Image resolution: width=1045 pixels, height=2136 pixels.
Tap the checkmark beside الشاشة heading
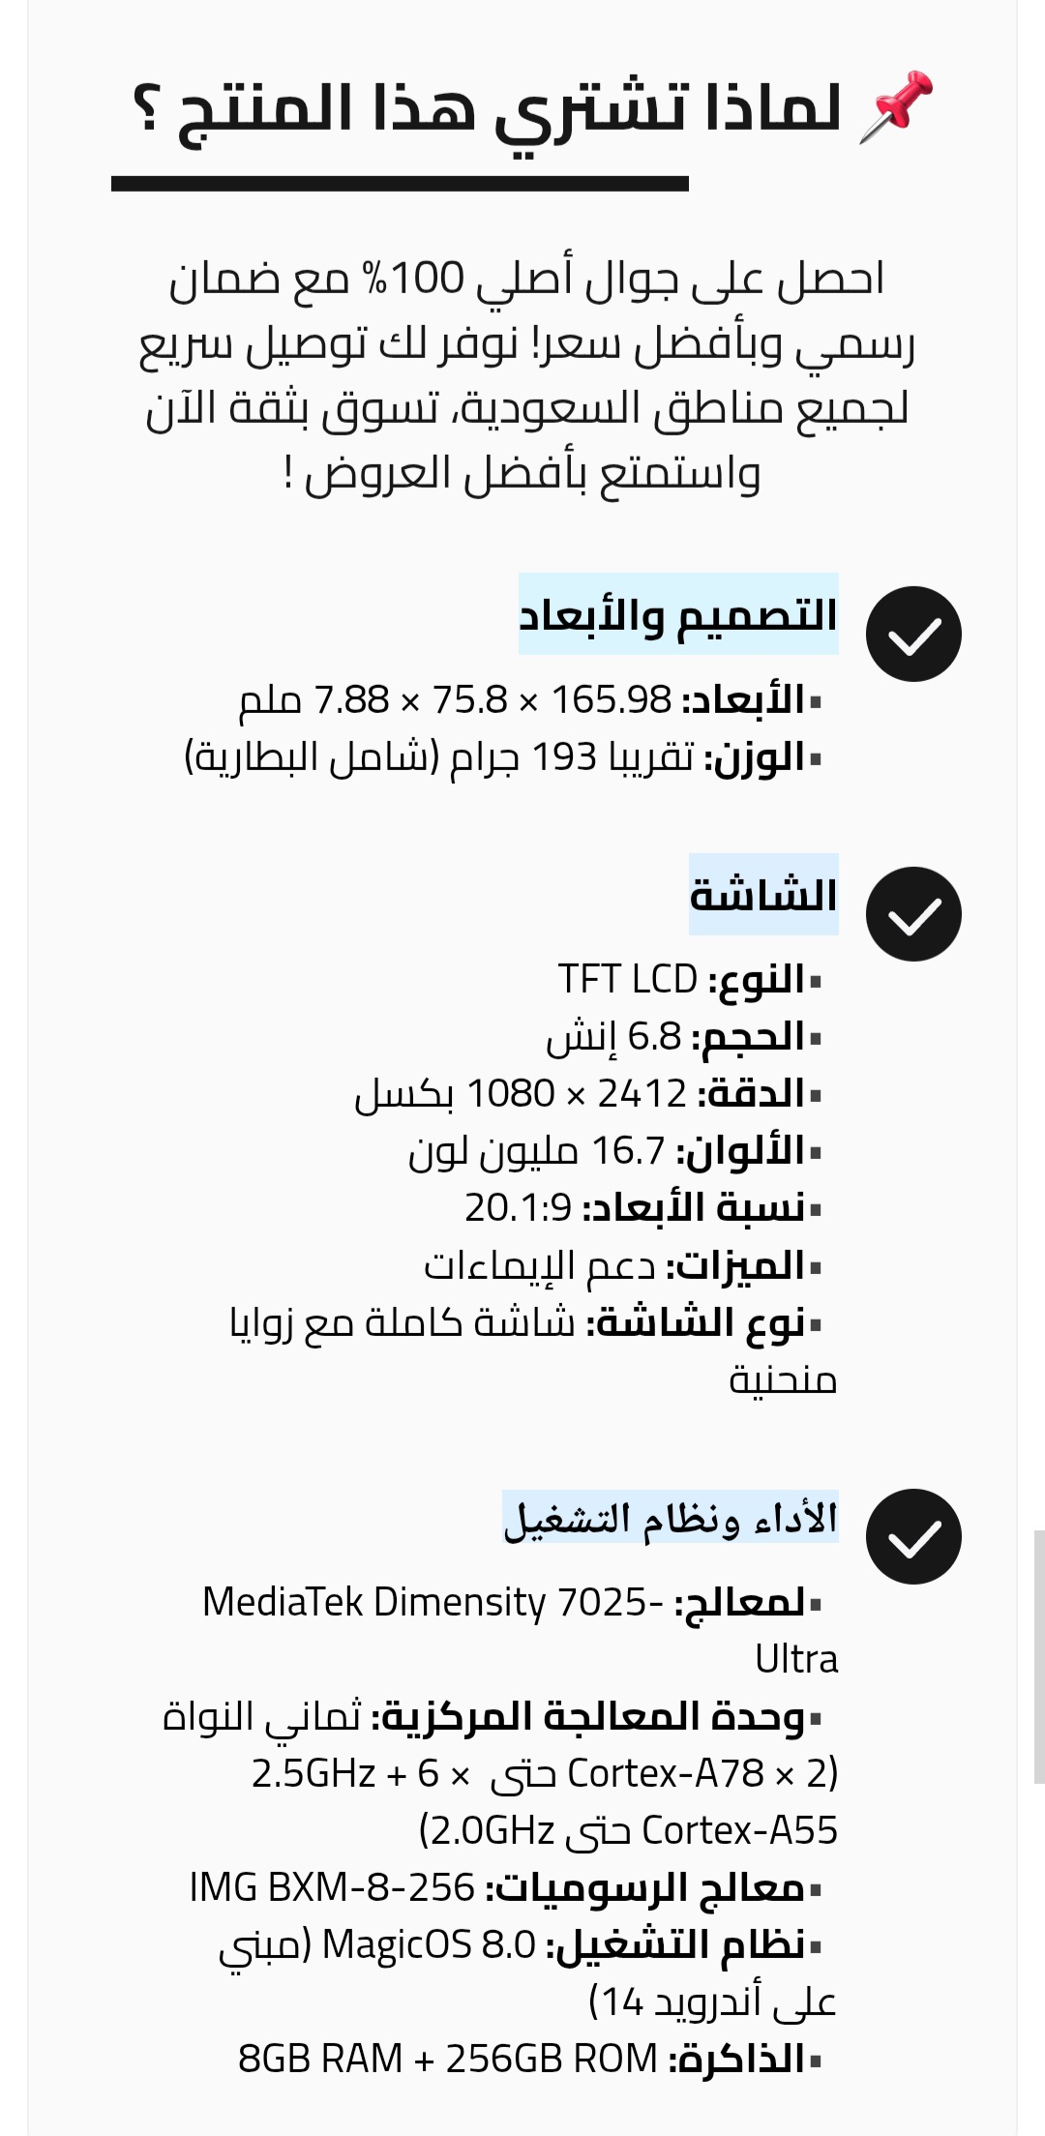pyautogui.click(x=913, y=914)
